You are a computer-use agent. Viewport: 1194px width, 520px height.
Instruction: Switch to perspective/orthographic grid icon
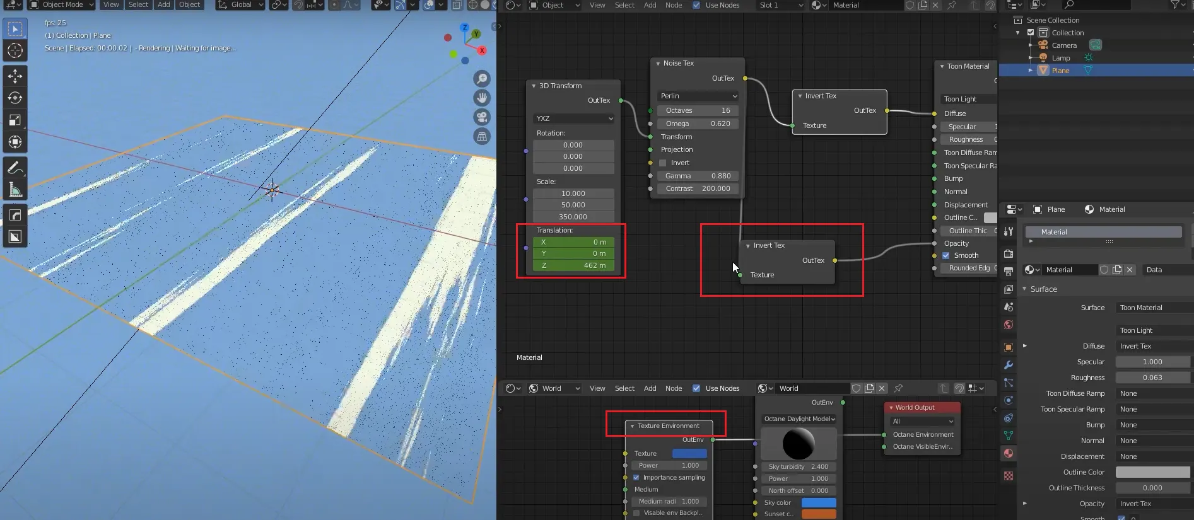(482, 137)
